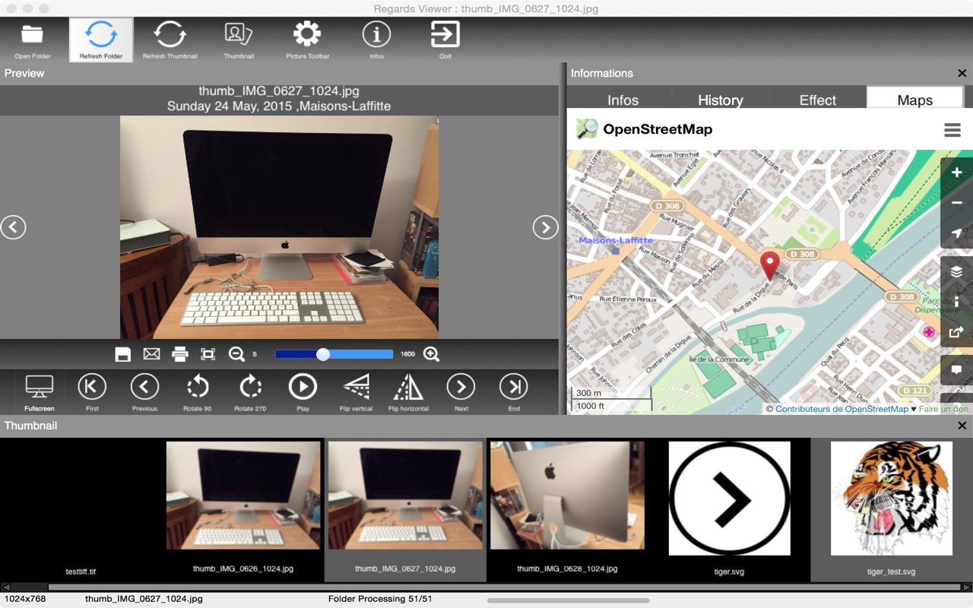This screenshot has width=973, height=608.
Task: Open the Picture Toolbar gear icon
Action: click(307, 35)
